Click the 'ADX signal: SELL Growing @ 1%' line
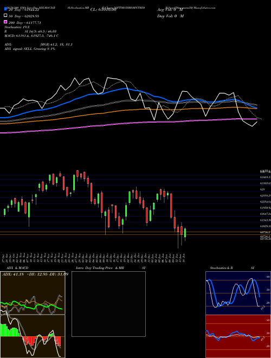 (30, 49)
